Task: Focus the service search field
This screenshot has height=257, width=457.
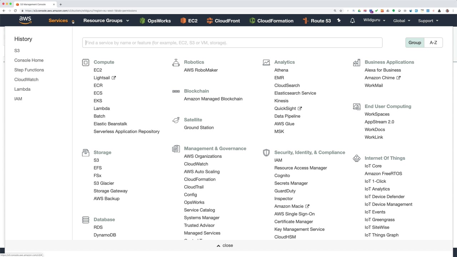Action: [232, 43]
